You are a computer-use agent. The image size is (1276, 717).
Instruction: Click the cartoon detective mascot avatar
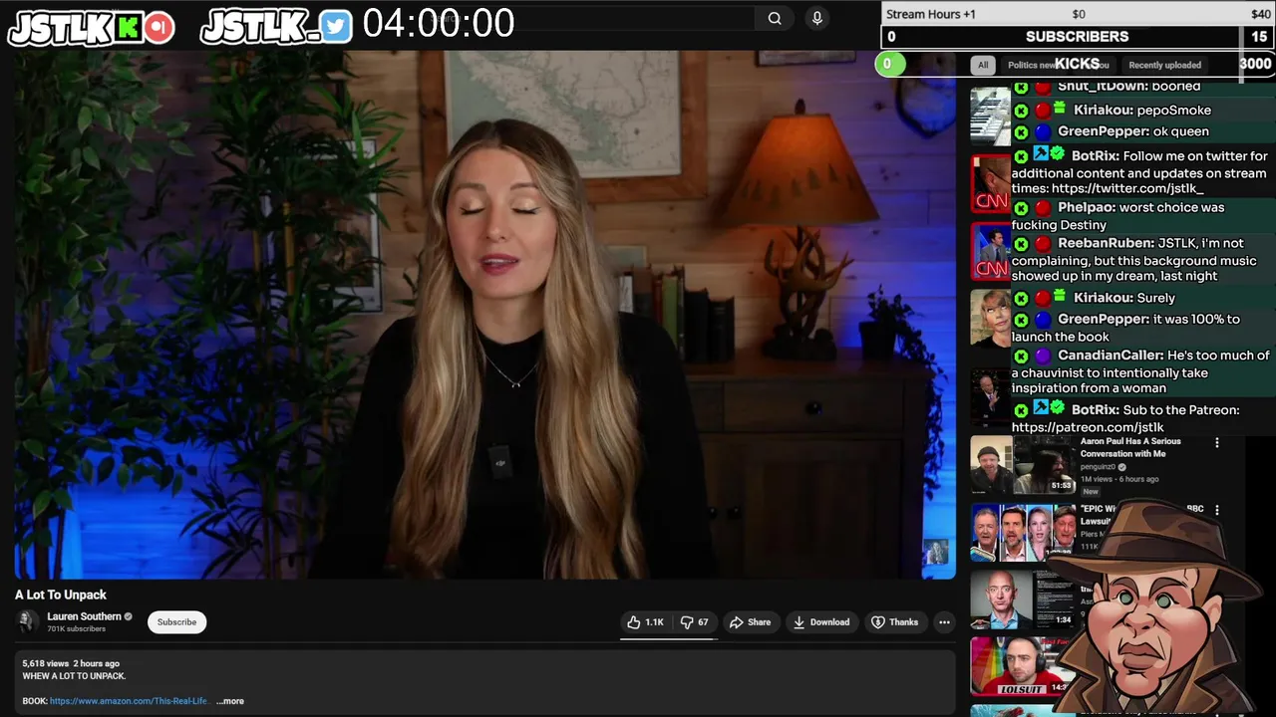(x=1153, y=605)
